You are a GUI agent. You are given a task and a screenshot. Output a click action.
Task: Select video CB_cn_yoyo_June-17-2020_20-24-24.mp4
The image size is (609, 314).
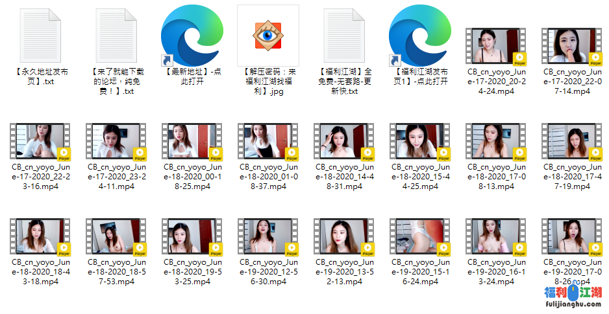point(495,47)
